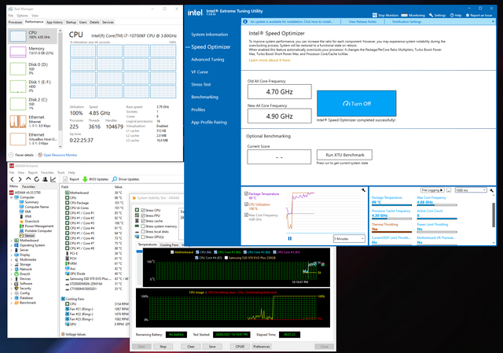
Task: Click the Open Resource Monitor icon
Action: [40, 155]
